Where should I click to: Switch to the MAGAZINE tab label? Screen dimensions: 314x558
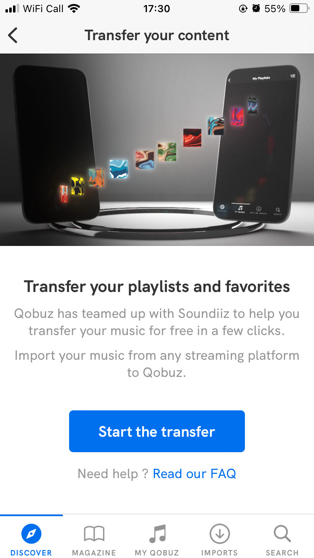[x=94, y=553]
